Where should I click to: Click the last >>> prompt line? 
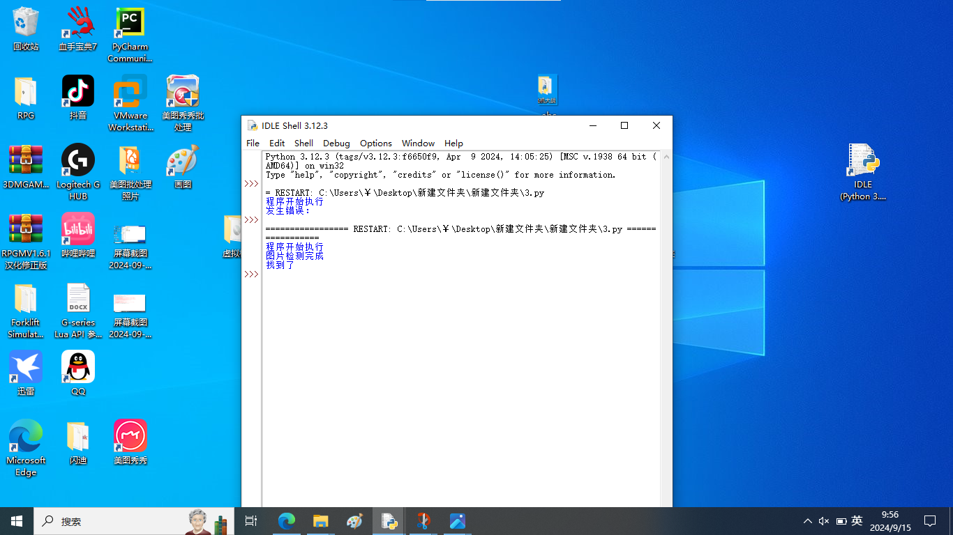[x=251, y=274]
